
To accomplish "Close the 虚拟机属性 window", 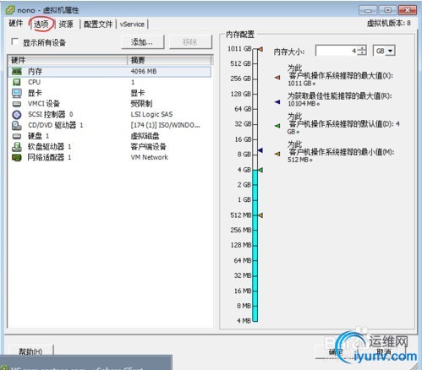I will pos(408,11).
